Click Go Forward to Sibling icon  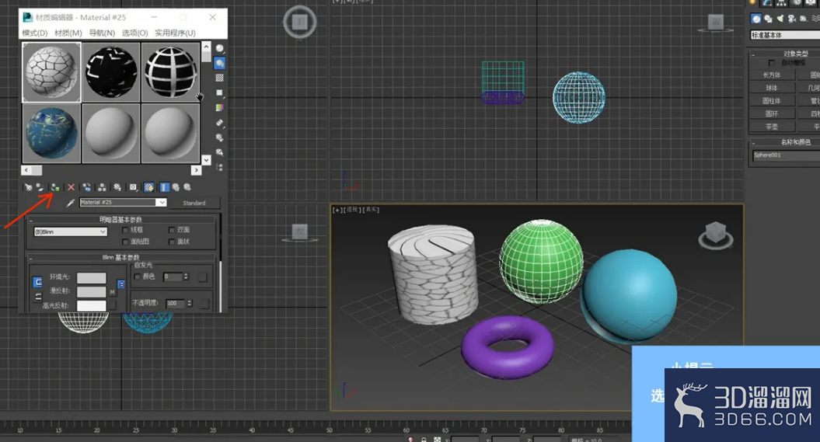click(x=188, y=187)
